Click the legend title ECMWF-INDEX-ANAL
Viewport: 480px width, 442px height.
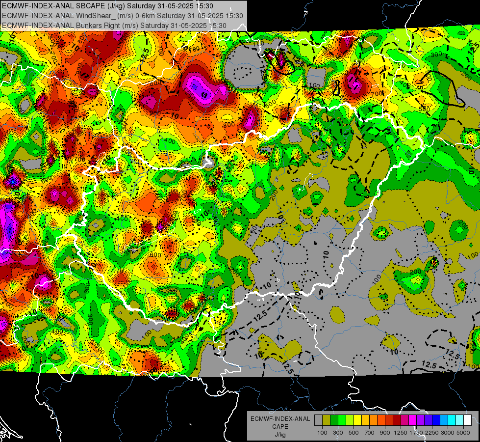click(280, 419)
